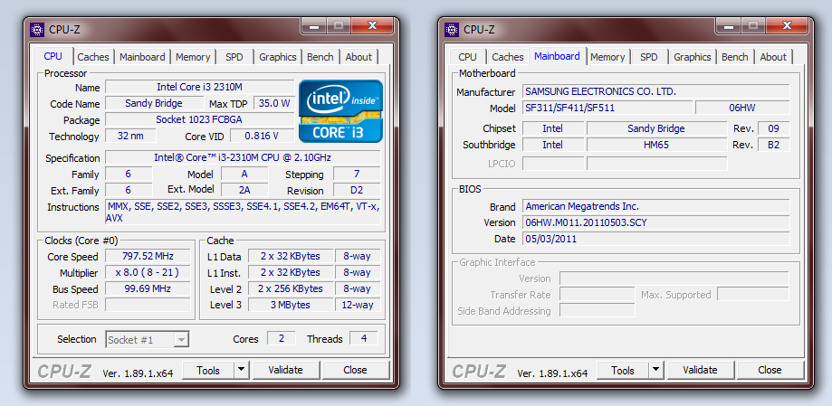Minimize the left CPU-Z window
832x406 pixels.
tap(313, 25)
